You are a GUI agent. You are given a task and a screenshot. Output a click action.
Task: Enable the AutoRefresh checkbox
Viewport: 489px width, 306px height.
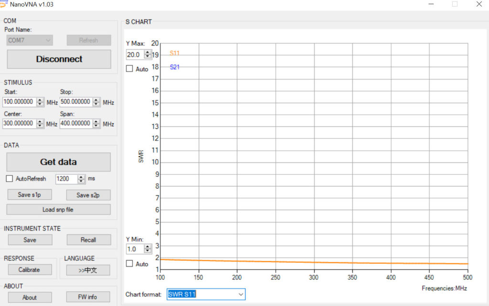pos(10,179)
